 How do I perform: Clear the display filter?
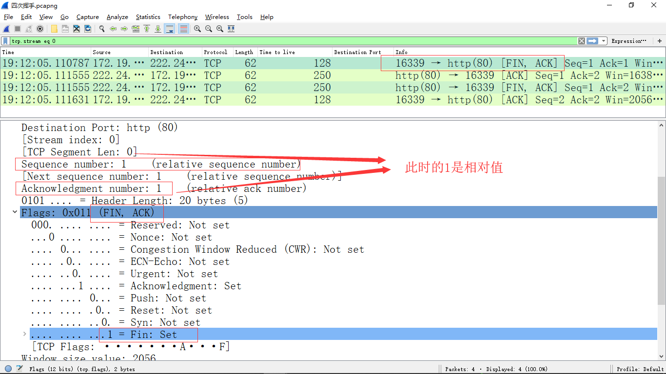coord(582,41)
